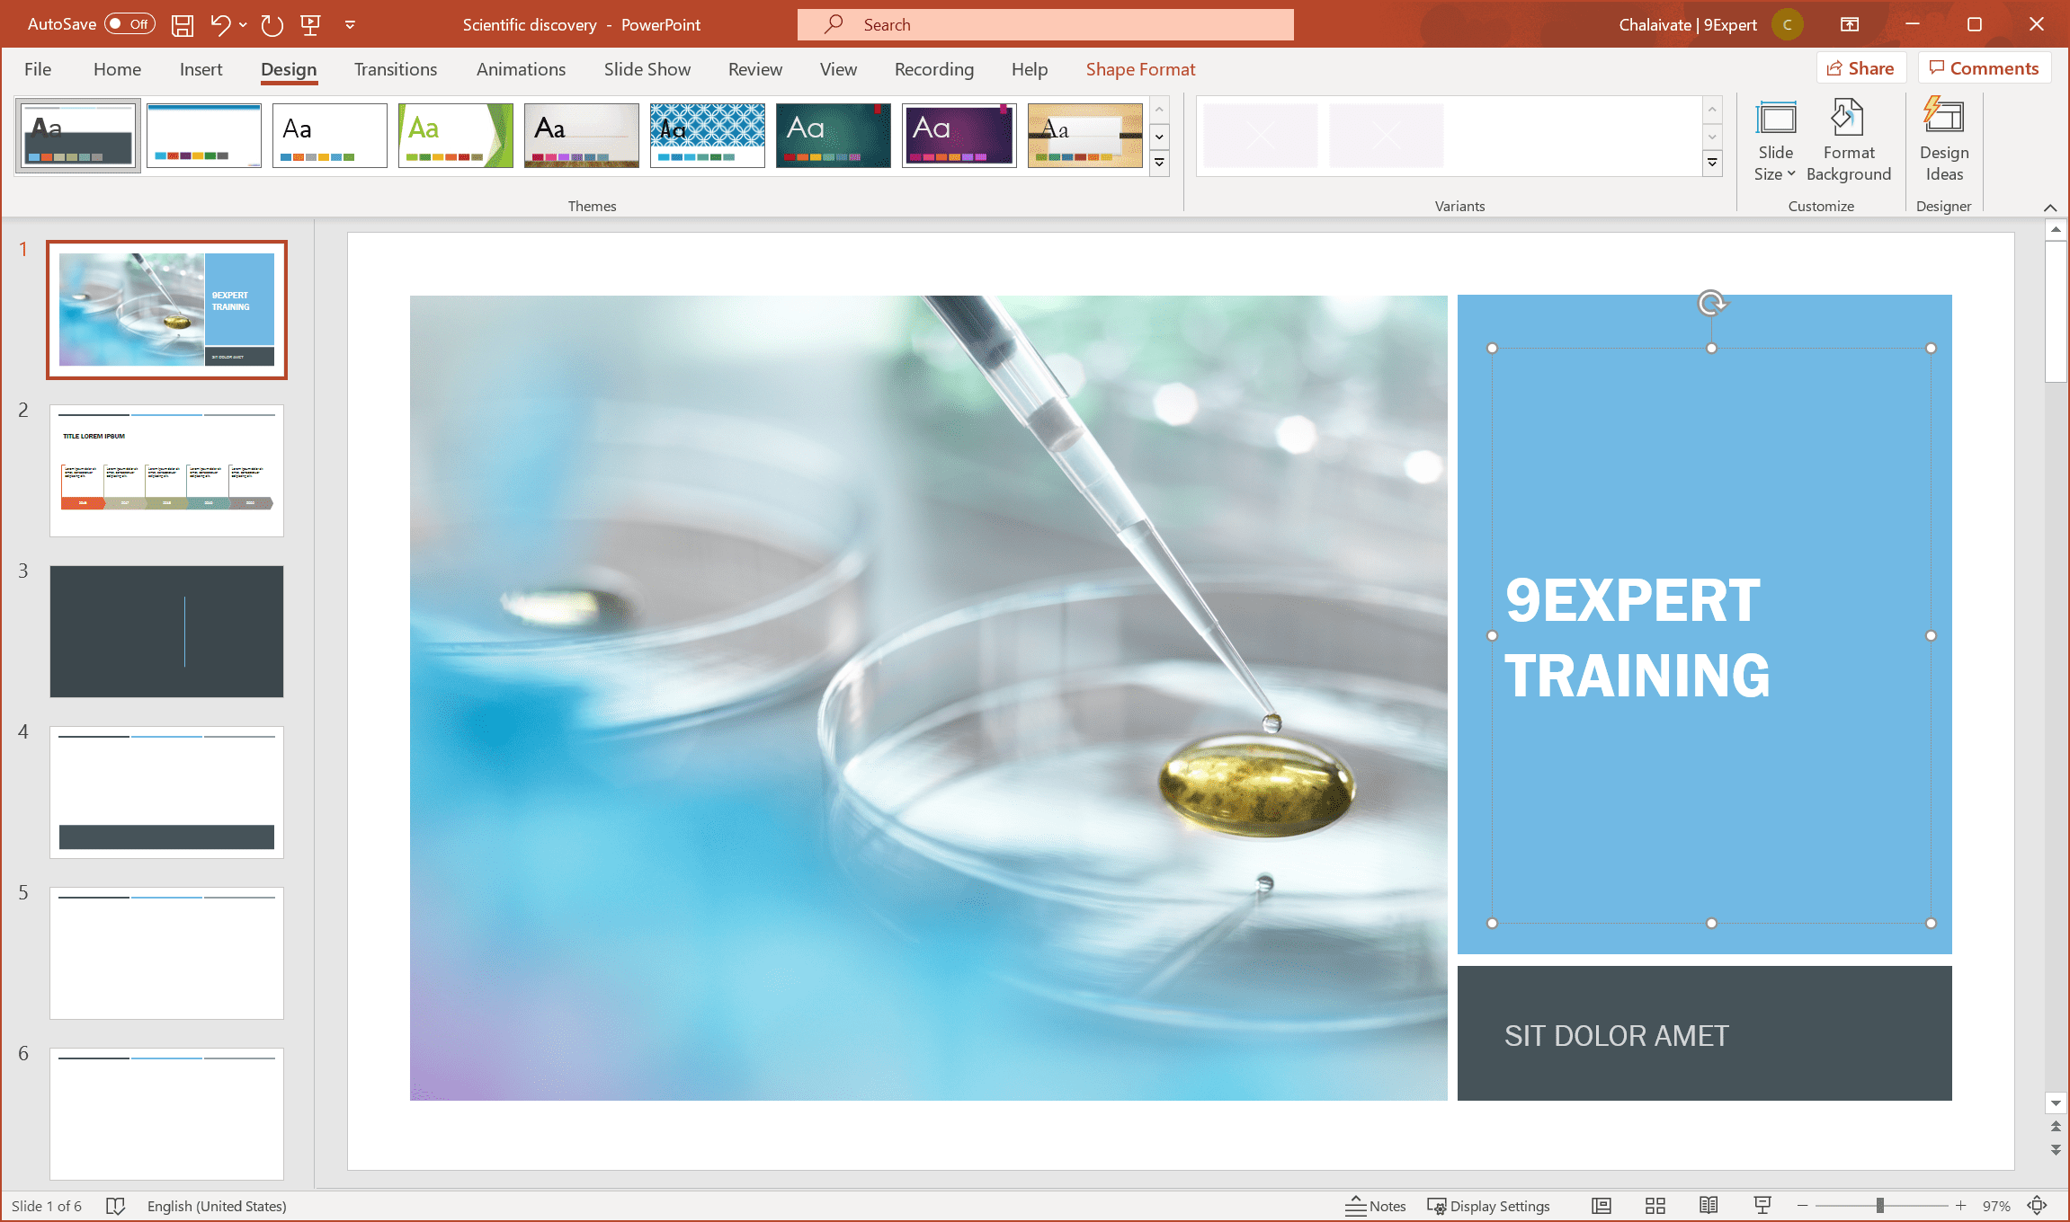The height and width of the screenshot is (1222, 2070).
Task: Open the View tab
Action: 838,69
